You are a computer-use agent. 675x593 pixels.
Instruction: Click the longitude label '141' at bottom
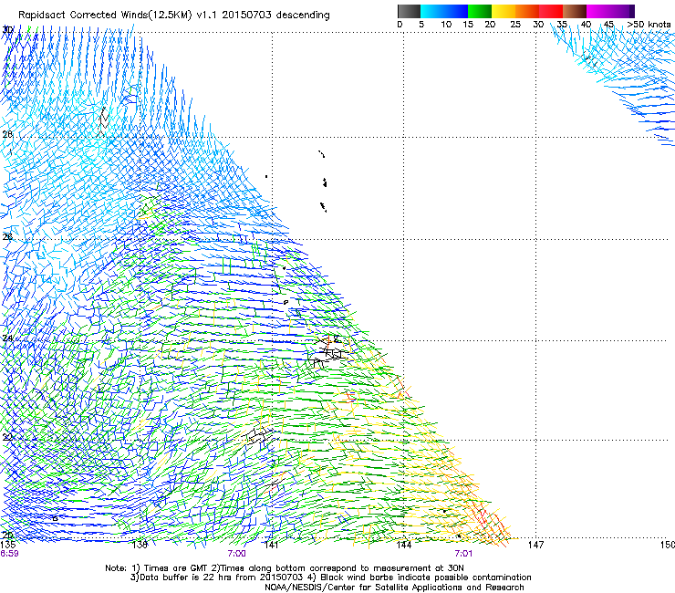(271, 546)
